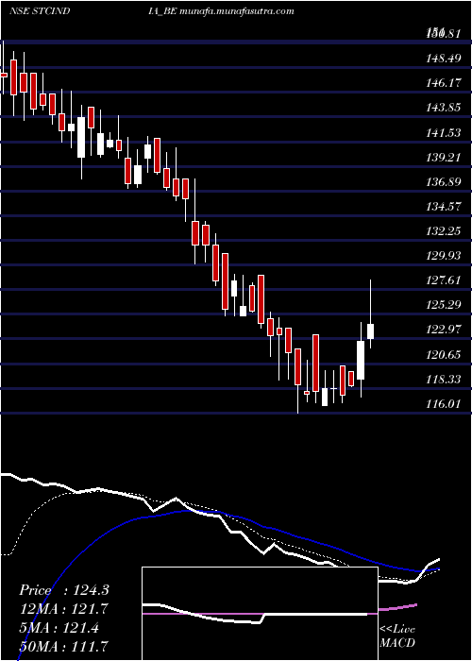
Task: Click the 136.89 price axis label
Action: click(x=445, y=182)
